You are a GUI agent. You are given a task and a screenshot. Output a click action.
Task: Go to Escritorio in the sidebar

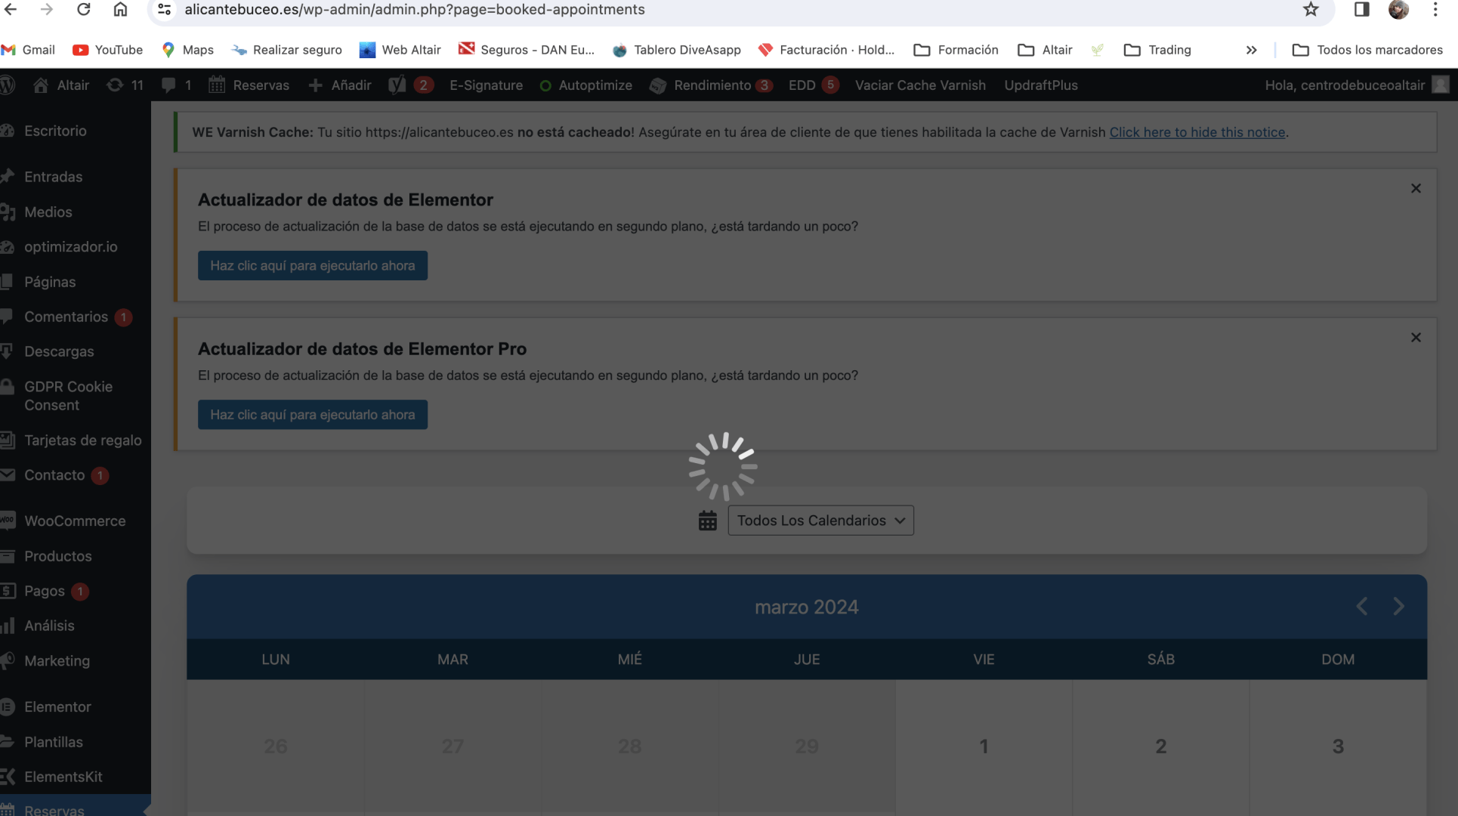coord(54,131)
